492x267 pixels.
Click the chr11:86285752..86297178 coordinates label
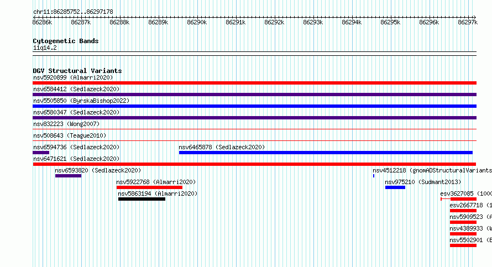point(73,12)
